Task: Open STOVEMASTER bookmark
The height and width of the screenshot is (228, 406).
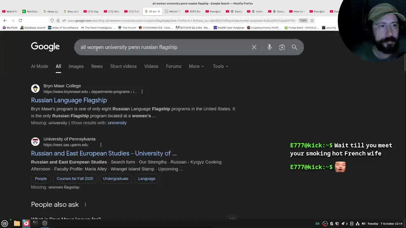Action: [x=155, y=28]
